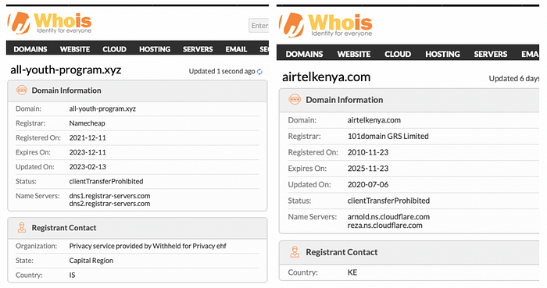Click clientTransferProhibited status for airtelkenya.com
The image size is (547, 288).
[388, 201]
